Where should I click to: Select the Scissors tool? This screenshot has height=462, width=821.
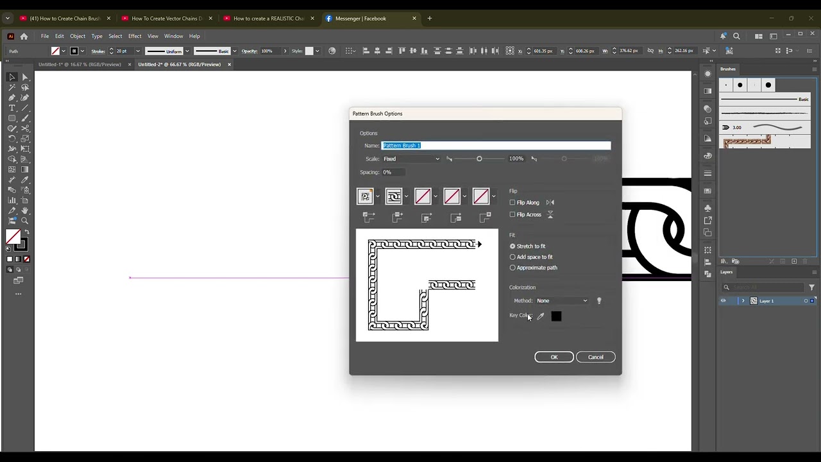coord(24,128)
